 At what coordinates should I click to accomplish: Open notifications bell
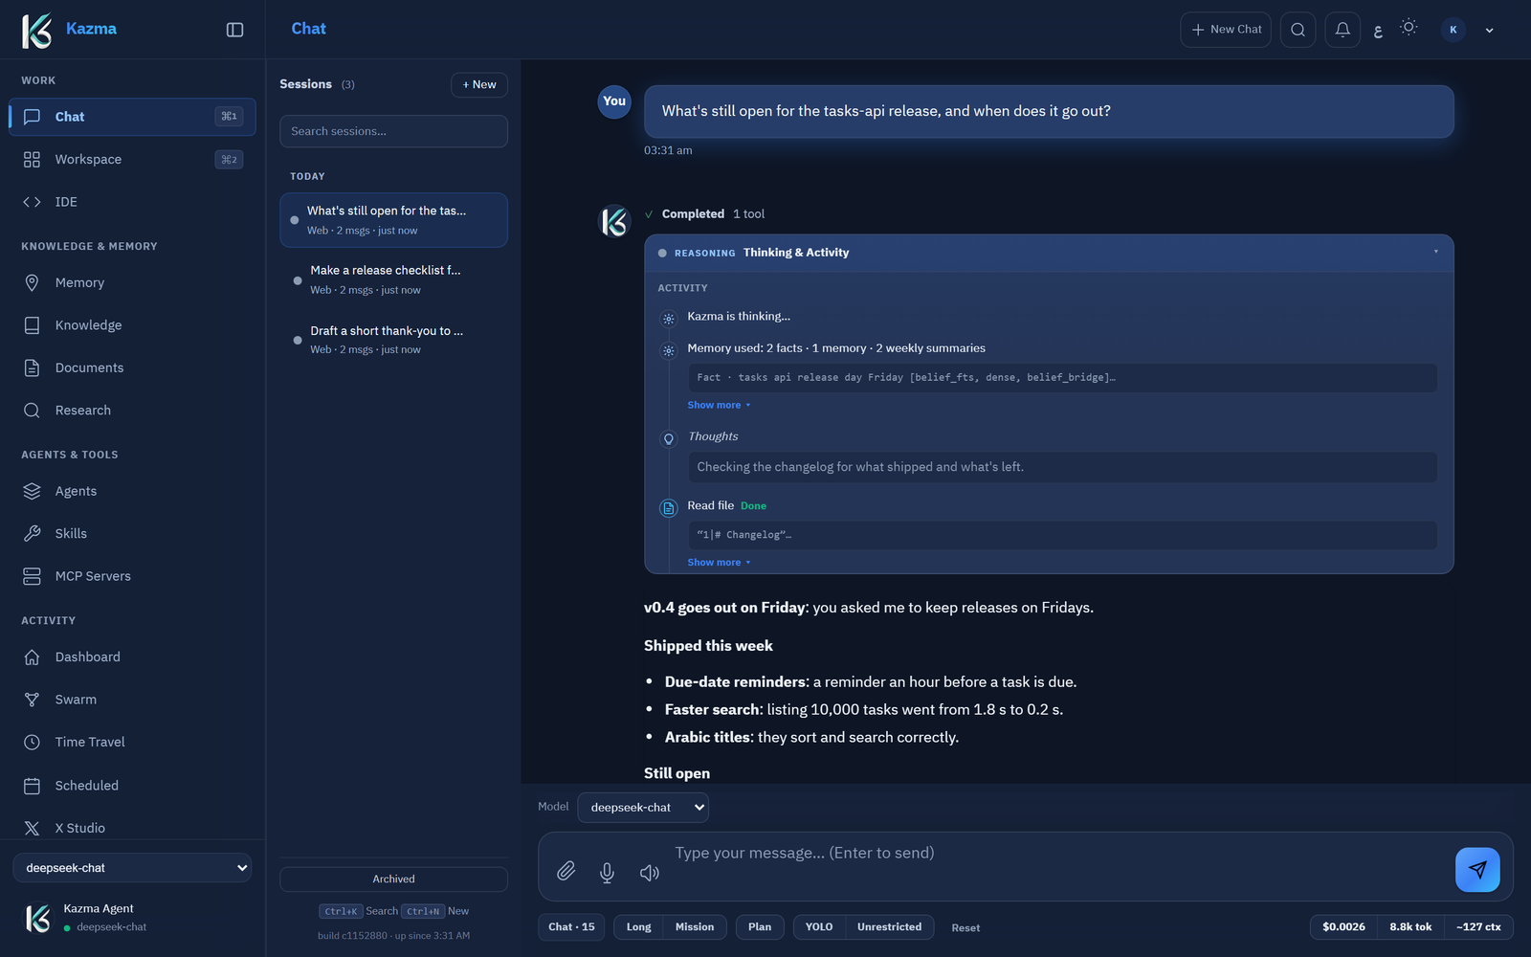pos(1342,30)
